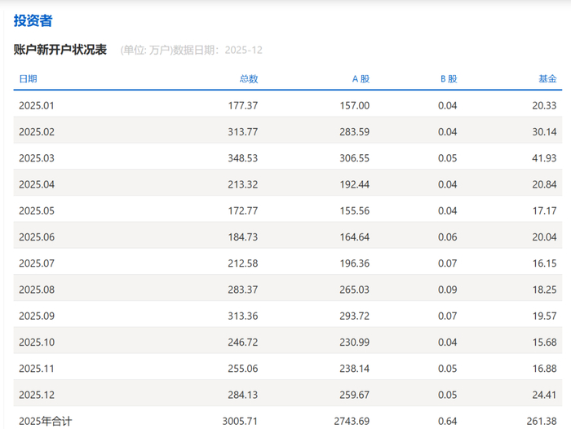The width and height of the screenshot is (571, 429).
Task: Click the B 股 column header
Action: pos(449,78)
